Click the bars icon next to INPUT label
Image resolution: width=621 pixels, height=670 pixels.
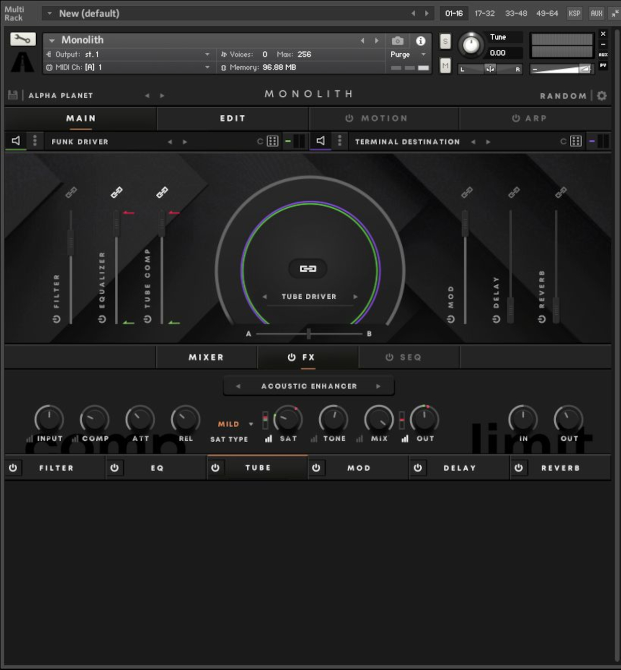point(30,439)
